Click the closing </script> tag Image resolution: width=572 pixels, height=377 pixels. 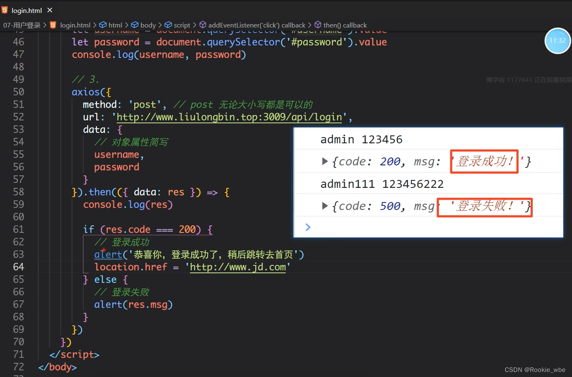[x=74, y=355]
